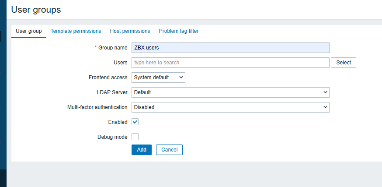This screenshot has height=187, width=382.
Task: Expand the LDAP Server Default combo box
Action: pos(230,92)
